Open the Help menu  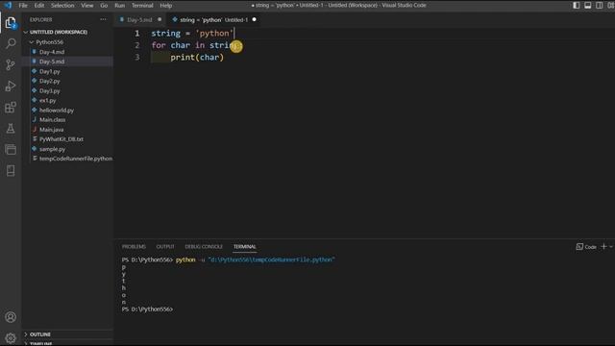click(x=166, y=6)
